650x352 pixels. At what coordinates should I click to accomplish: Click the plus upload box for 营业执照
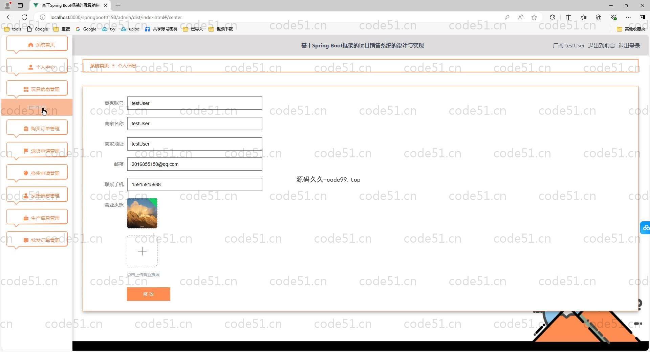(142, 251)
